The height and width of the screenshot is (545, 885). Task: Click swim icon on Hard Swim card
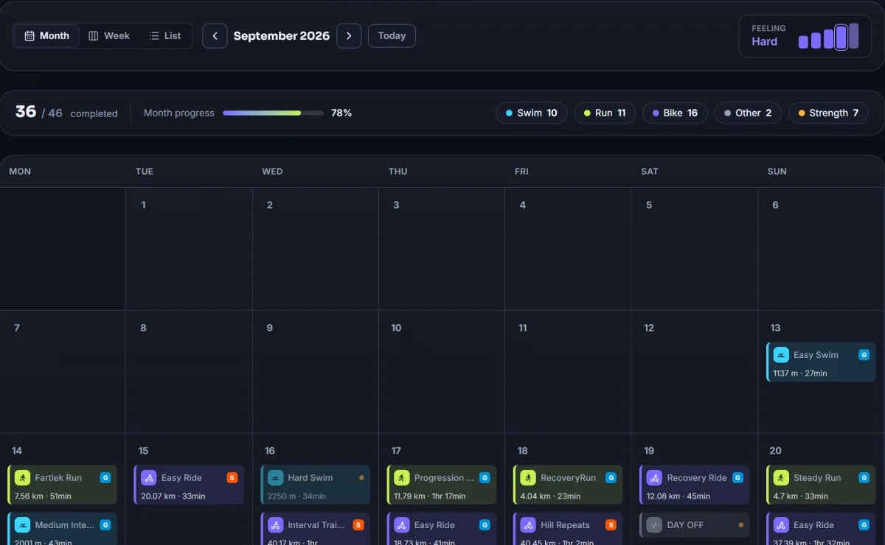pyautogui.click(x=275, y=478)
